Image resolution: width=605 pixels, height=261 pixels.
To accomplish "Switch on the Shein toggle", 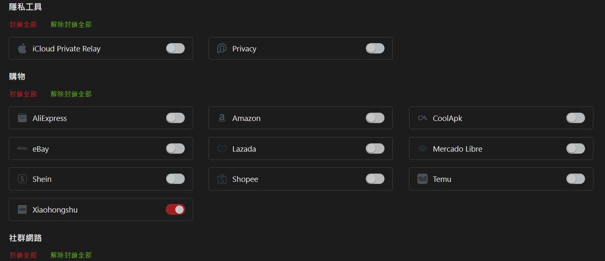I will (x=175, y=179).
